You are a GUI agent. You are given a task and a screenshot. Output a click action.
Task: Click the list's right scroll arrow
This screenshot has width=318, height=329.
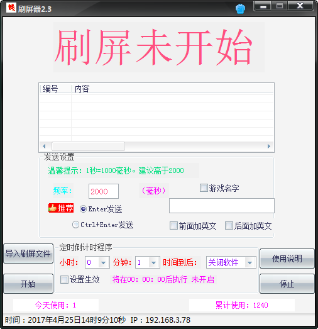tap(269, 146)
